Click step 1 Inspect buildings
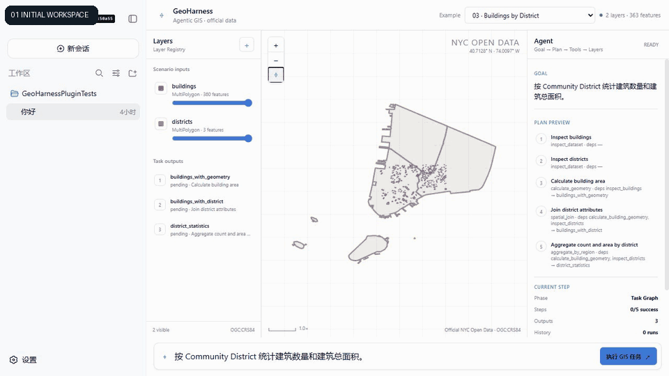 pos(596,140)
